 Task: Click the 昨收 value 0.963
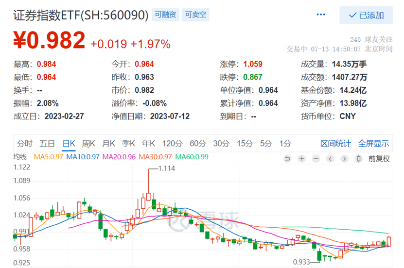click(x=144, y=77)
